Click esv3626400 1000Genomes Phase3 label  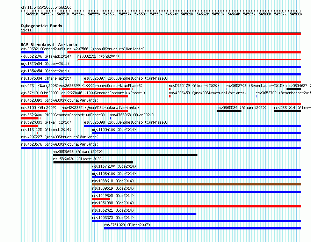coord(63,115)
